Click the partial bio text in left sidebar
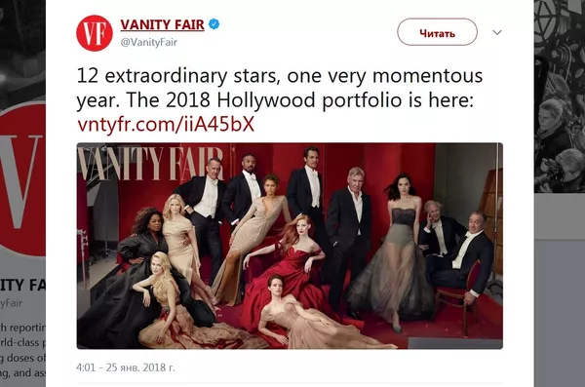Viewport: 585px width, 387px height. [22, 350]
